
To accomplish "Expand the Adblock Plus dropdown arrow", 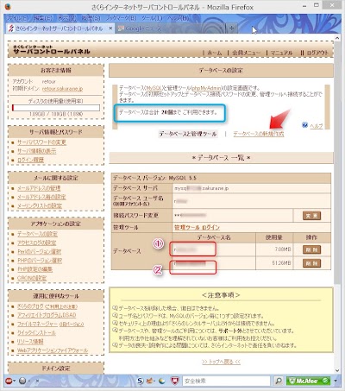I will coord(14,381).
